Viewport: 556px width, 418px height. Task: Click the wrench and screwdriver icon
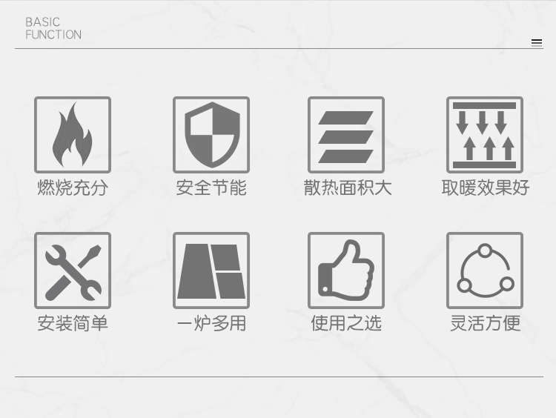click(73, 271)
